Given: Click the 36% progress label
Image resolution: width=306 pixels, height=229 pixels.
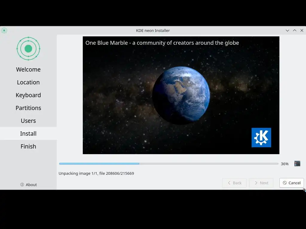Looking at the screenshot, I should pyautogui.click(x=284, y=164).
